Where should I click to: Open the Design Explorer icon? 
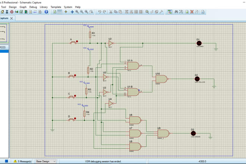[26, 12]
